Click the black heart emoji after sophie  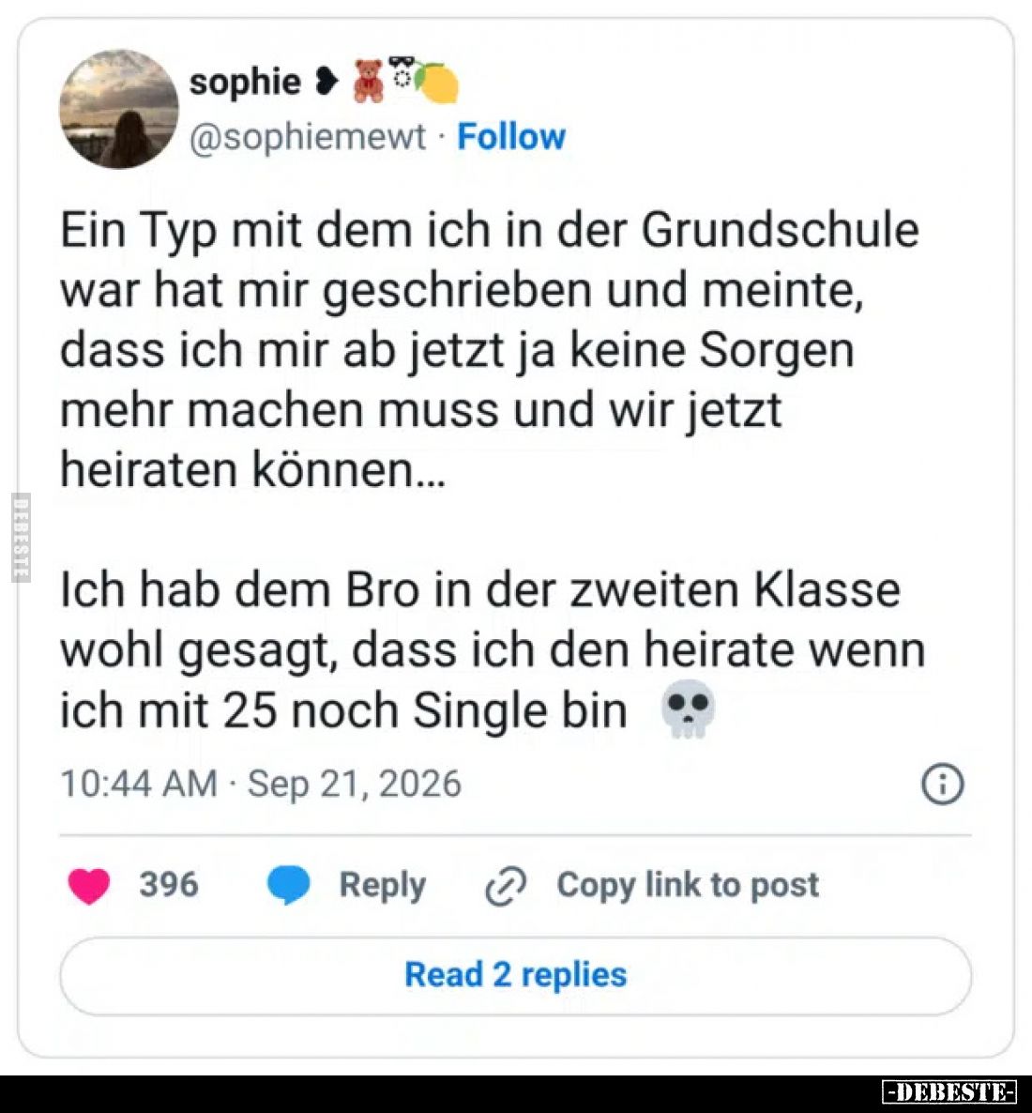tap(325, 83)
